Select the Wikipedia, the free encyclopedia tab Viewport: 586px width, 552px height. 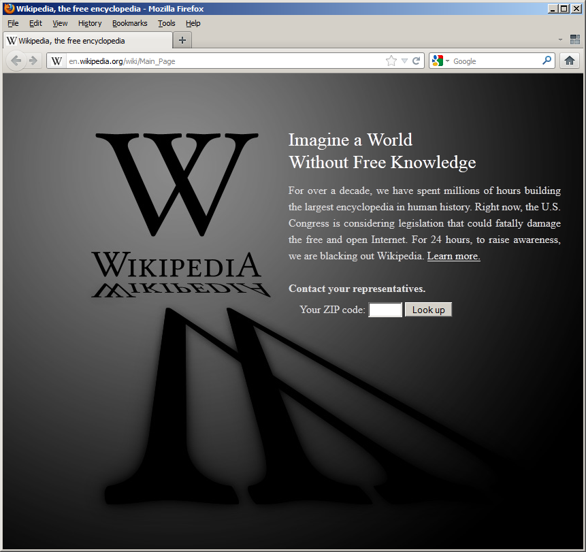click(x=88, y=40)
